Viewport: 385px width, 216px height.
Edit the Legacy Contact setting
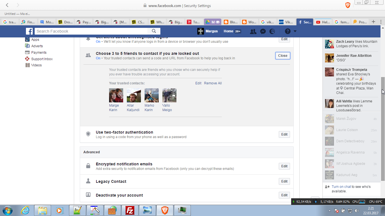click(284, 181)
